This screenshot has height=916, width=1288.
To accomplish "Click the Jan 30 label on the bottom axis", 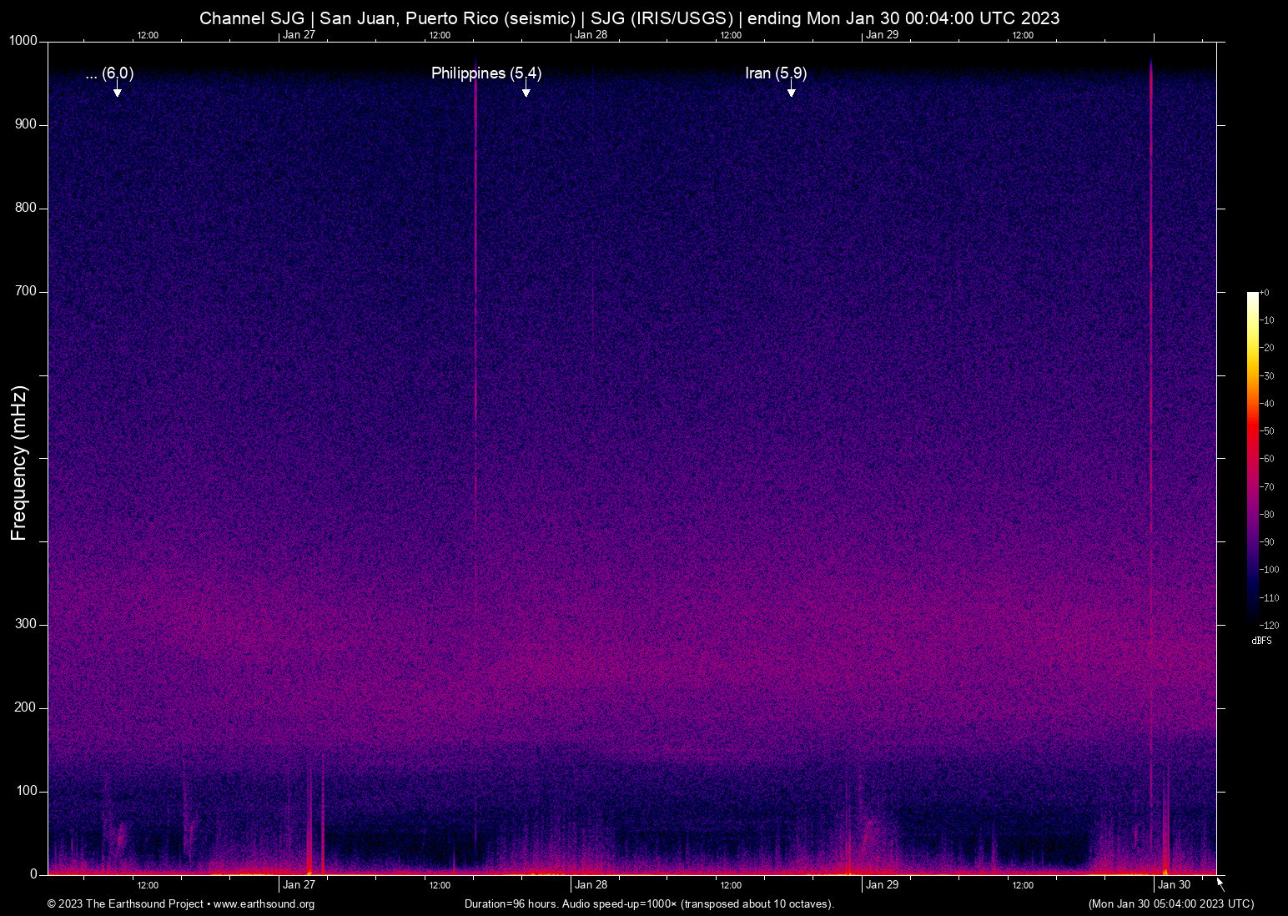I will tap(1174, 885).
